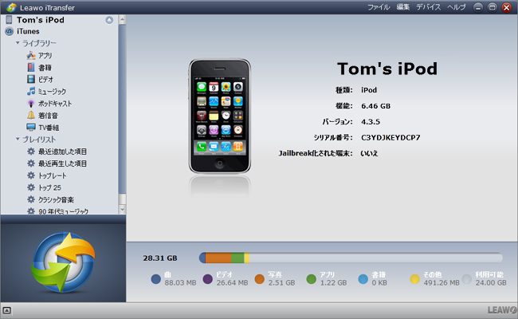Select the トップ 25 playlist label

pyautogui.click(x=50, y=187)
